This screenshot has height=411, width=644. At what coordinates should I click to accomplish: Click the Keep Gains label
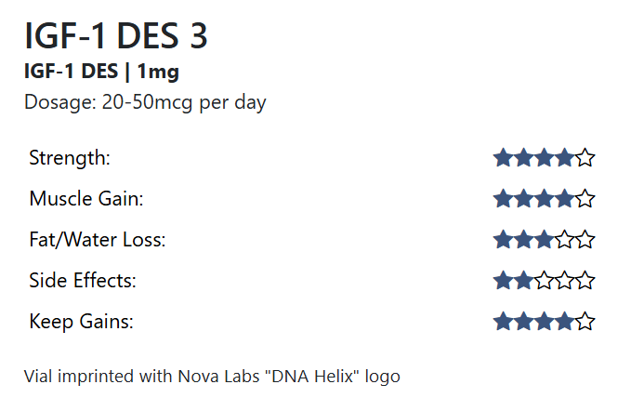(82, 322)
